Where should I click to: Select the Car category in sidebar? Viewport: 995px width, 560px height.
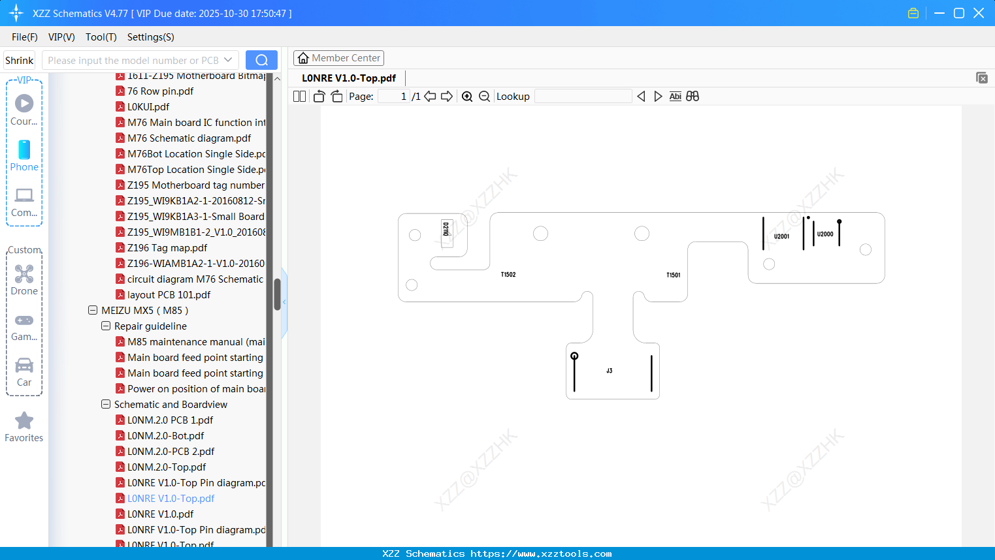(24, 372)
